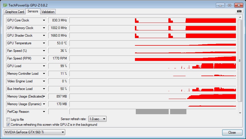Click the Fan Speed (RPM) graph
The height and width of the screenshot is (139, 246).
point(153,58)
